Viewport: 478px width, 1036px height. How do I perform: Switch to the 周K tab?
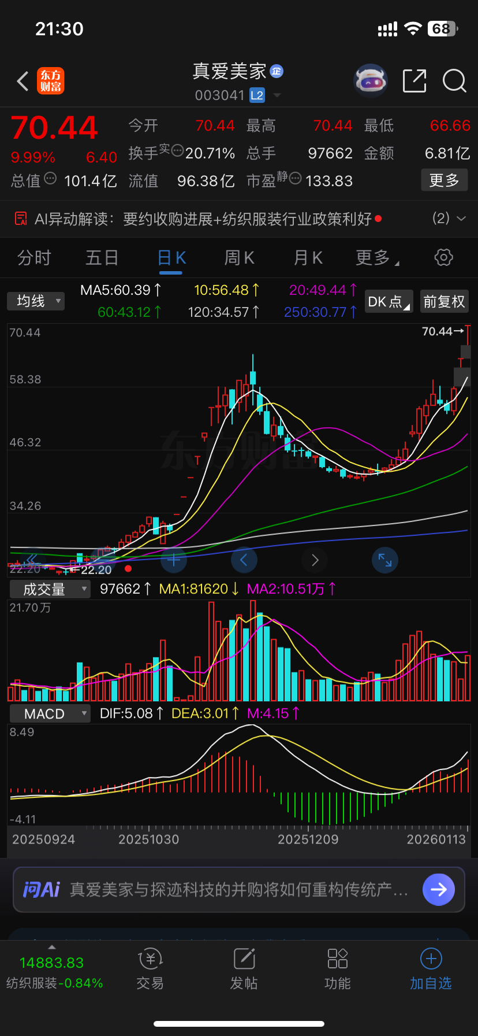[x=240, y=258]
